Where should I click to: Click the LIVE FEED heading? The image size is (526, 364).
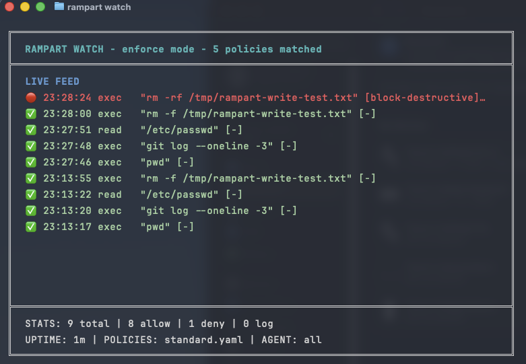(52, 81)
